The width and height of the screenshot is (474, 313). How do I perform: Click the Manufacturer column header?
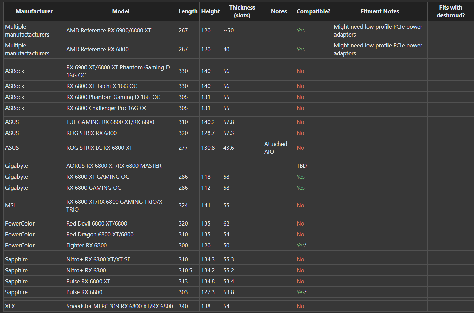tap(34, 11)
